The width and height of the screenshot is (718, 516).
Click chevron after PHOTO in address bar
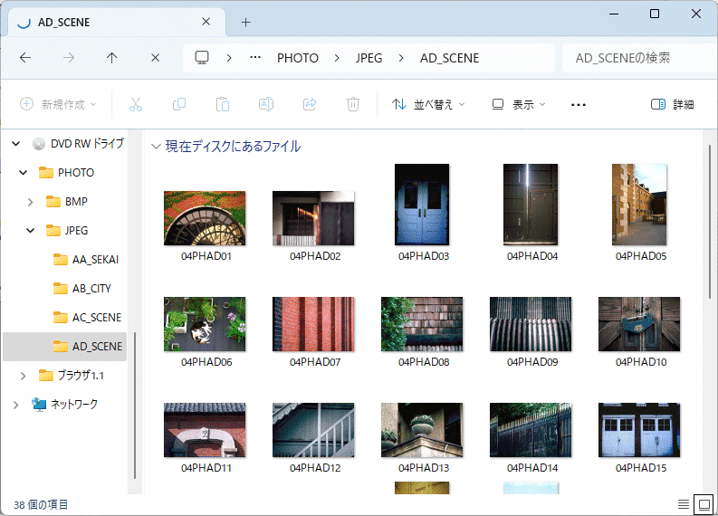(x=337, y=58)
